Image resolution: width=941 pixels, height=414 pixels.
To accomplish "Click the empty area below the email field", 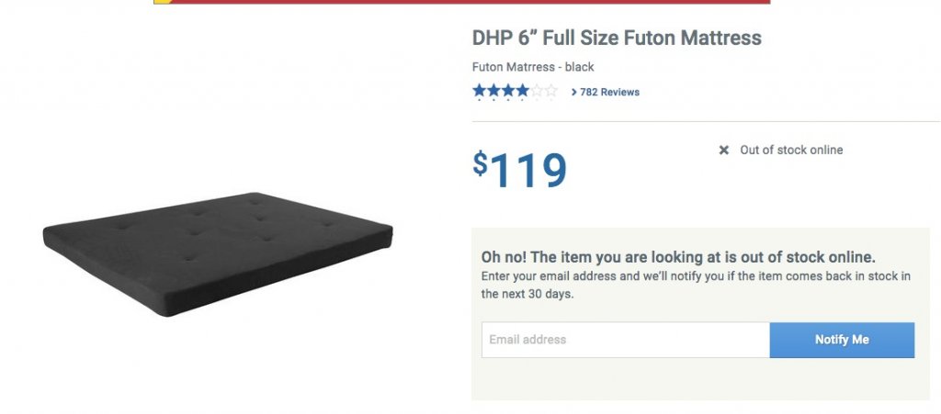I will point(698,381).
